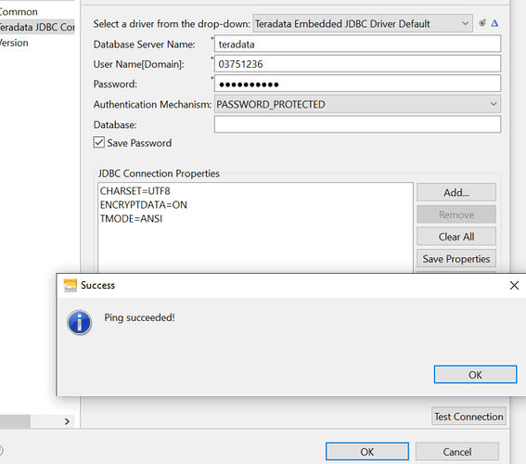Click the blue information icon in Success dialog
The image size is (526, 464).
click(x=79, y=322)
